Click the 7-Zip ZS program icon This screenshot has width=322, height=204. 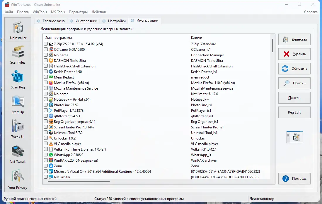click(51, 44)
